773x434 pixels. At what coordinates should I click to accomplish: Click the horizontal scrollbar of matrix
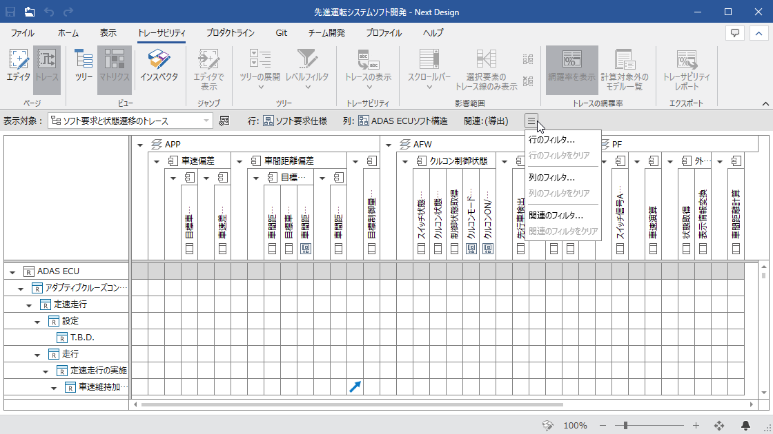click(352, 404)
